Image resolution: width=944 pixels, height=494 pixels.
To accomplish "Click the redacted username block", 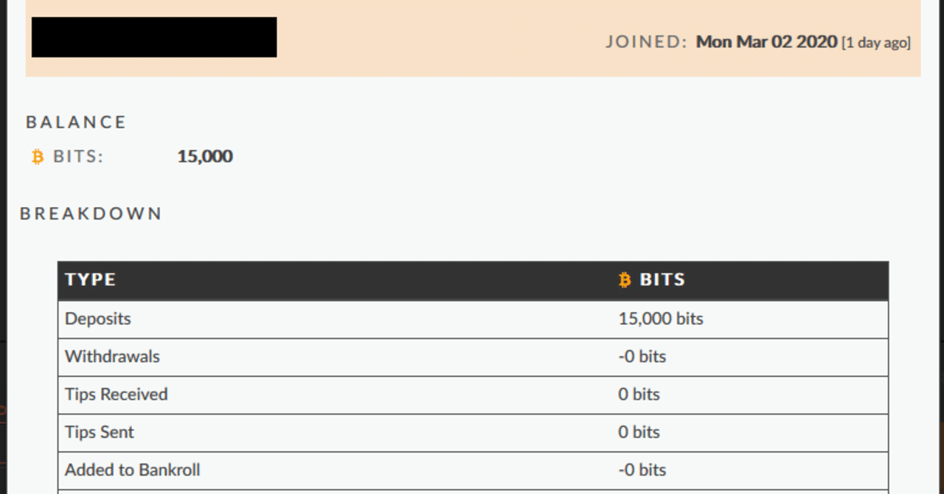I will point(154,37).
